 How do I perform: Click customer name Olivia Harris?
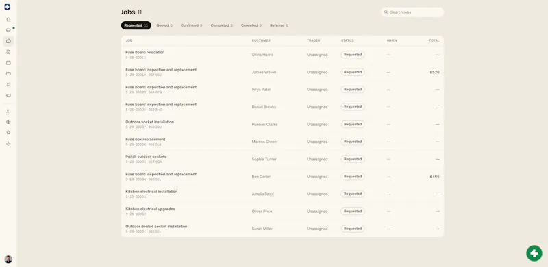click(x=262, y=55)
